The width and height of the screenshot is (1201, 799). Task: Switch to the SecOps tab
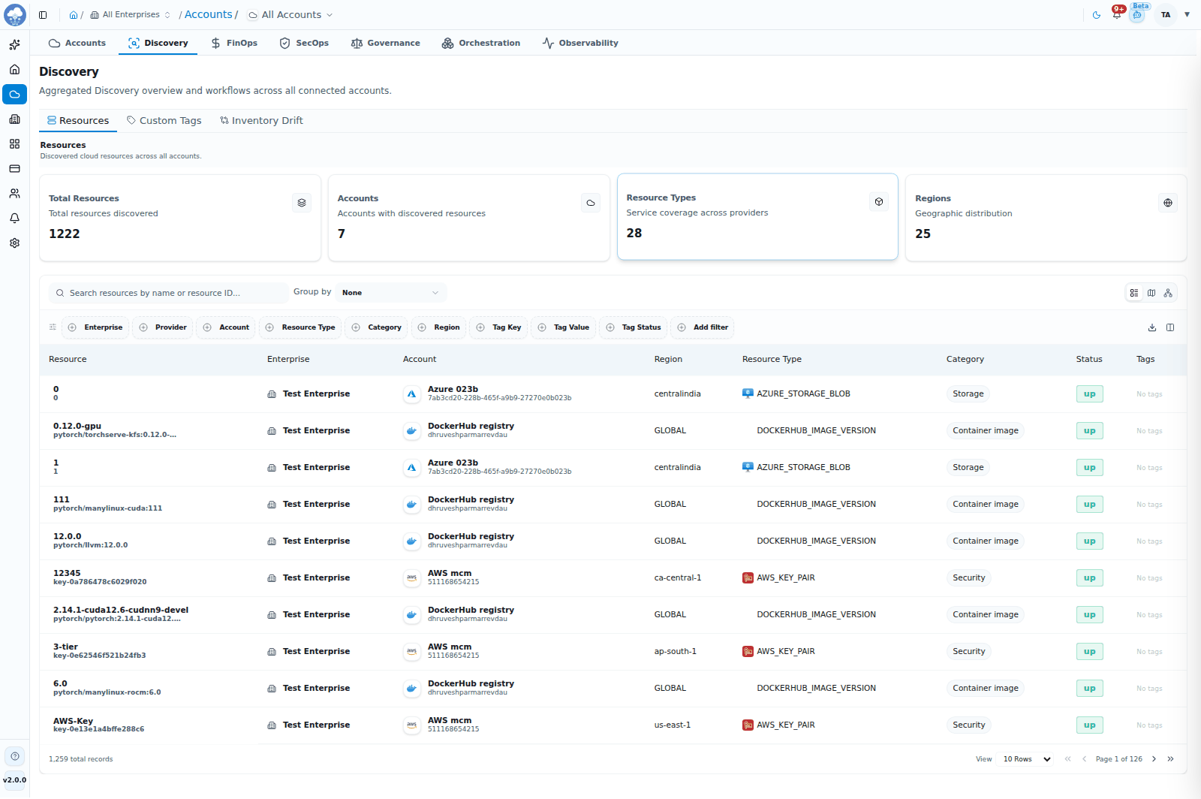click(304, 43)
